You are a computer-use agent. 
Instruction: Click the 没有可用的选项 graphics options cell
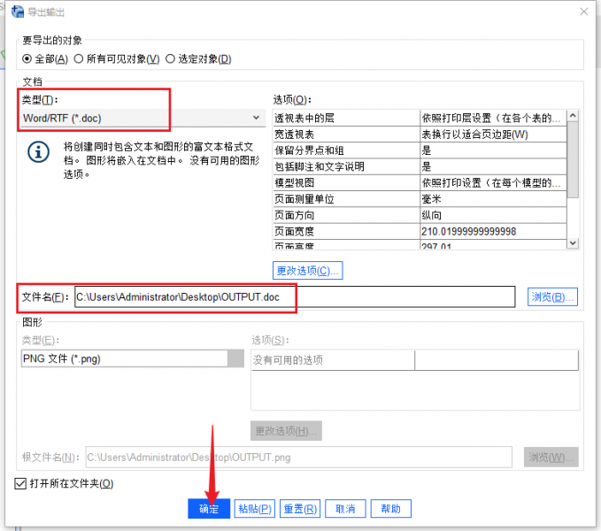(x=333, y=360)
